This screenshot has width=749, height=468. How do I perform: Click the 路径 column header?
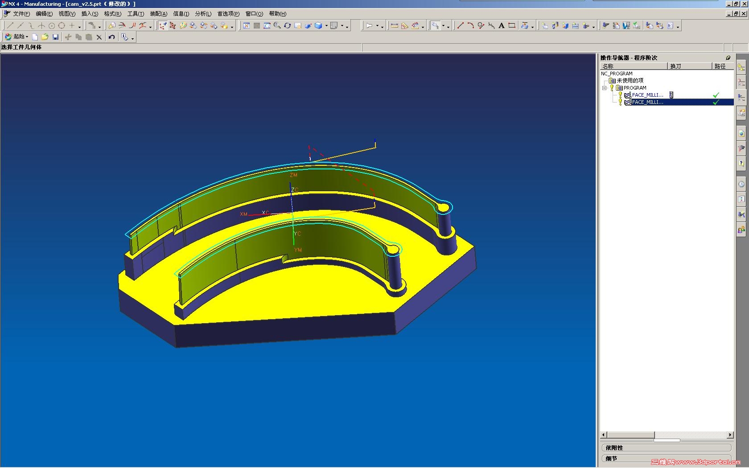pyautogui.click(x=723, y=66)
